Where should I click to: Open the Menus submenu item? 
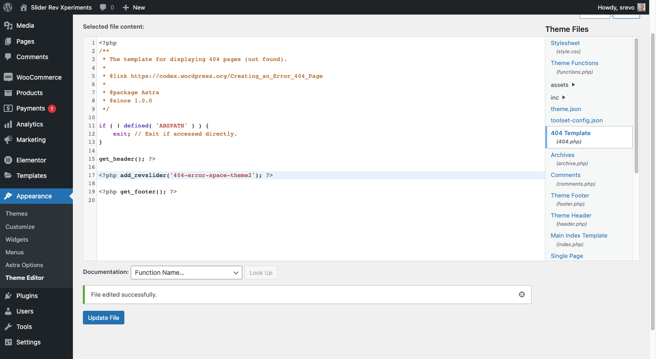click(x=15, y=252)
